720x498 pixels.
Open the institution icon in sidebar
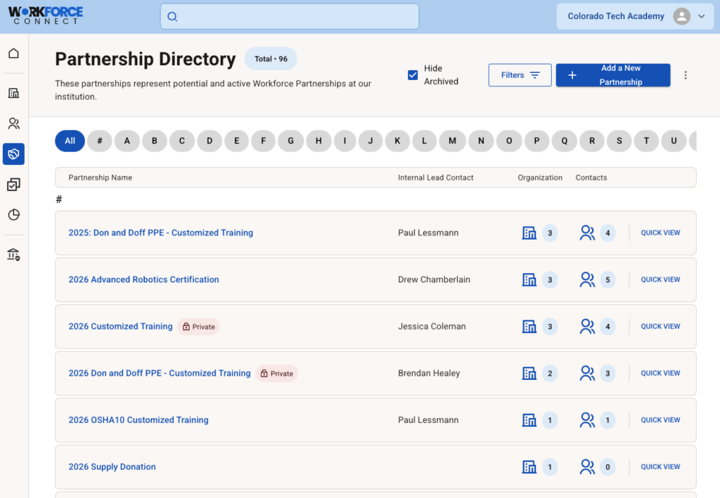13,254
